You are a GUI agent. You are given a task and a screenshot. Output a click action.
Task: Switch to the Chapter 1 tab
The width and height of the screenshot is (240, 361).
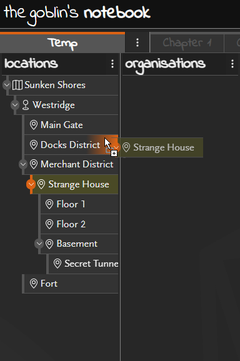(x=187, y=43)
